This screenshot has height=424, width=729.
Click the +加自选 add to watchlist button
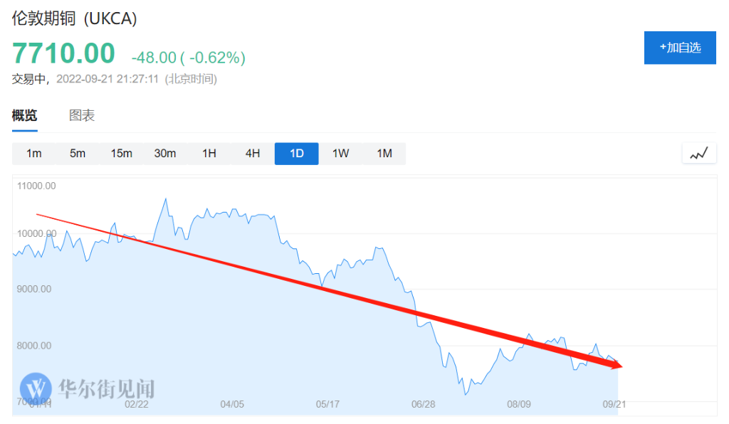680,48
